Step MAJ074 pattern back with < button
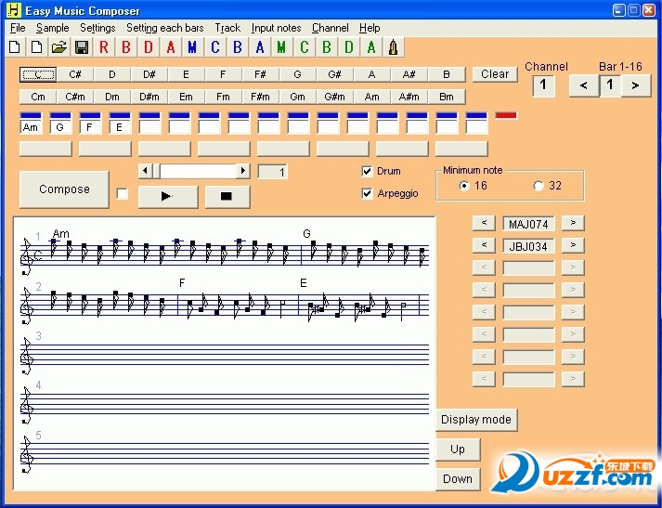Image resolution: width=662 pixels, height=508 pixels. tap(484, 223)
